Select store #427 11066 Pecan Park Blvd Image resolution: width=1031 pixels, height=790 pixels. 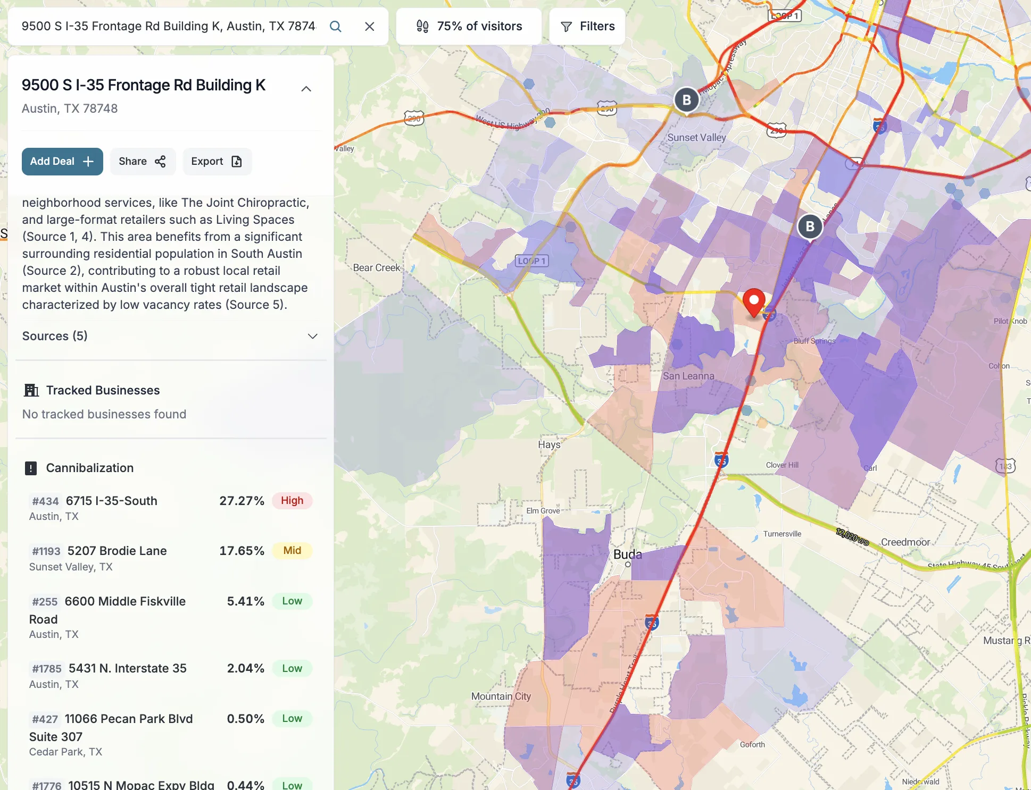point(170,735)
